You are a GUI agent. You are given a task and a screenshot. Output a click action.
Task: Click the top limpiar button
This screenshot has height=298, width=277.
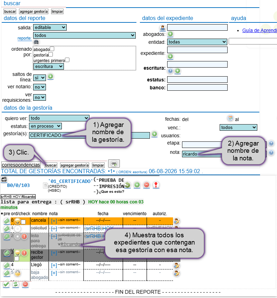(x=57, y=11)
